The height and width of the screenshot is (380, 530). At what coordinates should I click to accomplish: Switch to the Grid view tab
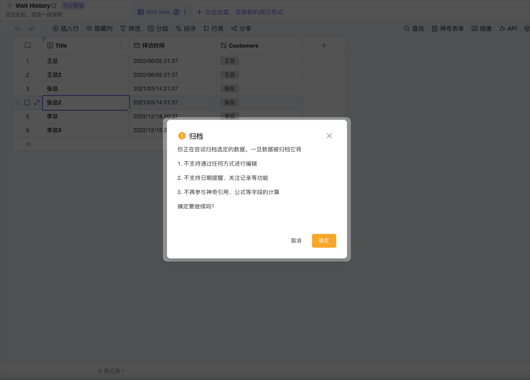pyautogui.click(x=158, y=12)
